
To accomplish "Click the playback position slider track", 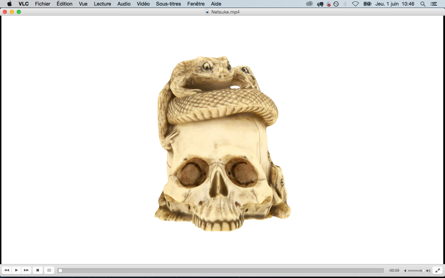I will (x=221, y=270).
